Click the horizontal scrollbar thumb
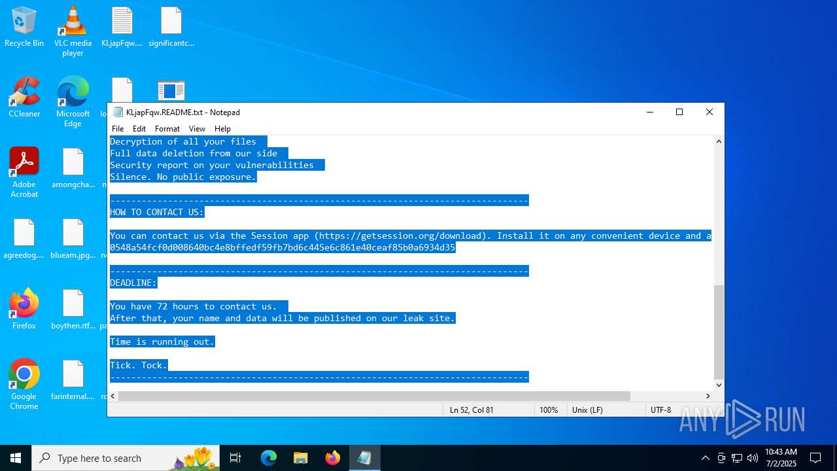837x471 pixels. [x=374, y=396]
